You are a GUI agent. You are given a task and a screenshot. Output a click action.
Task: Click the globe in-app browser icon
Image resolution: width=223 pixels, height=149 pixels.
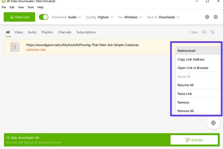point(213,123)
